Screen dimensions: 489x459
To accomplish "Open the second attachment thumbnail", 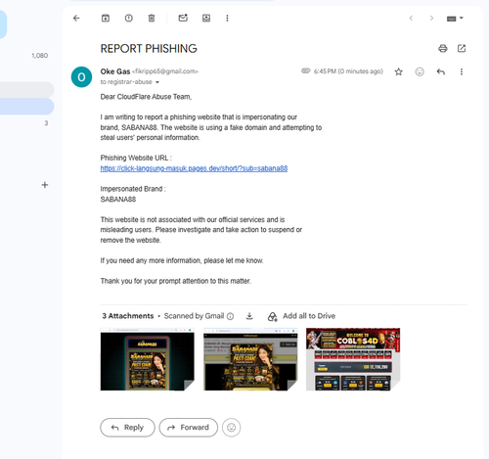I will click(x=250, y=359).
